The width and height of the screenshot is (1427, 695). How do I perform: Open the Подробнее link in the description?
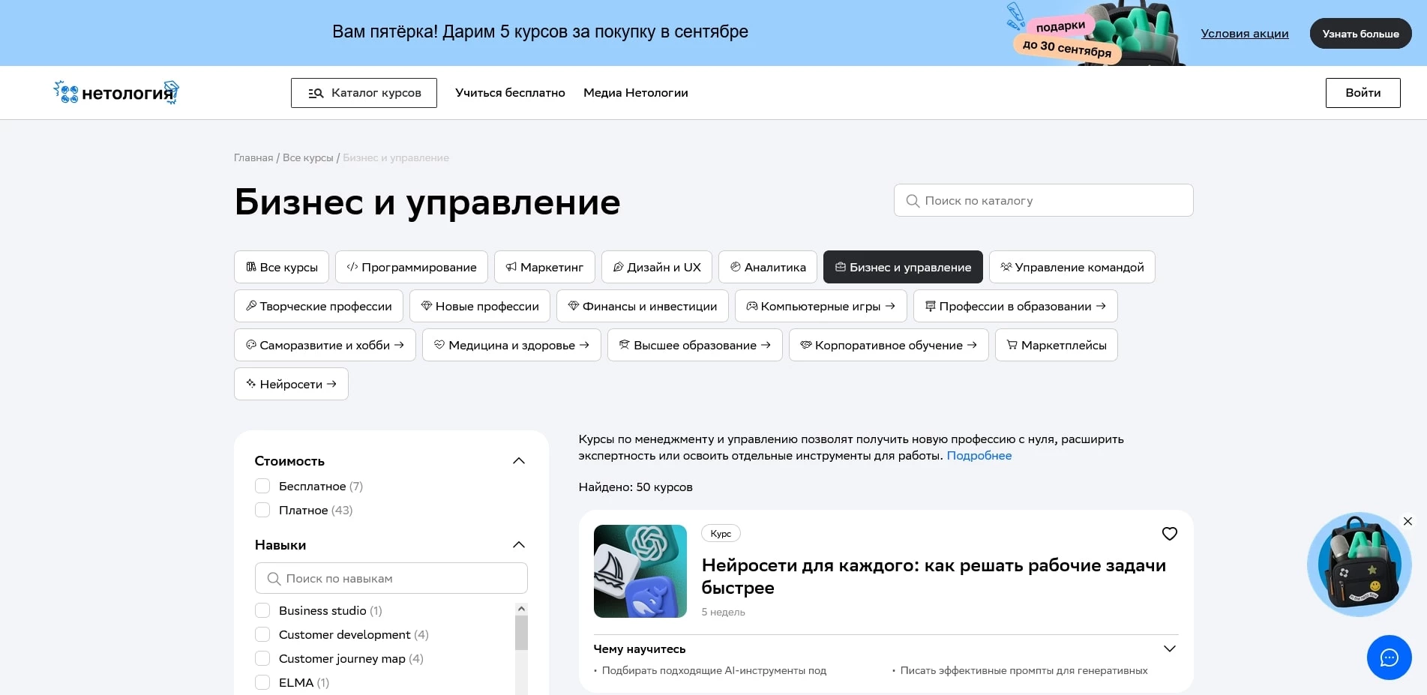979,455
